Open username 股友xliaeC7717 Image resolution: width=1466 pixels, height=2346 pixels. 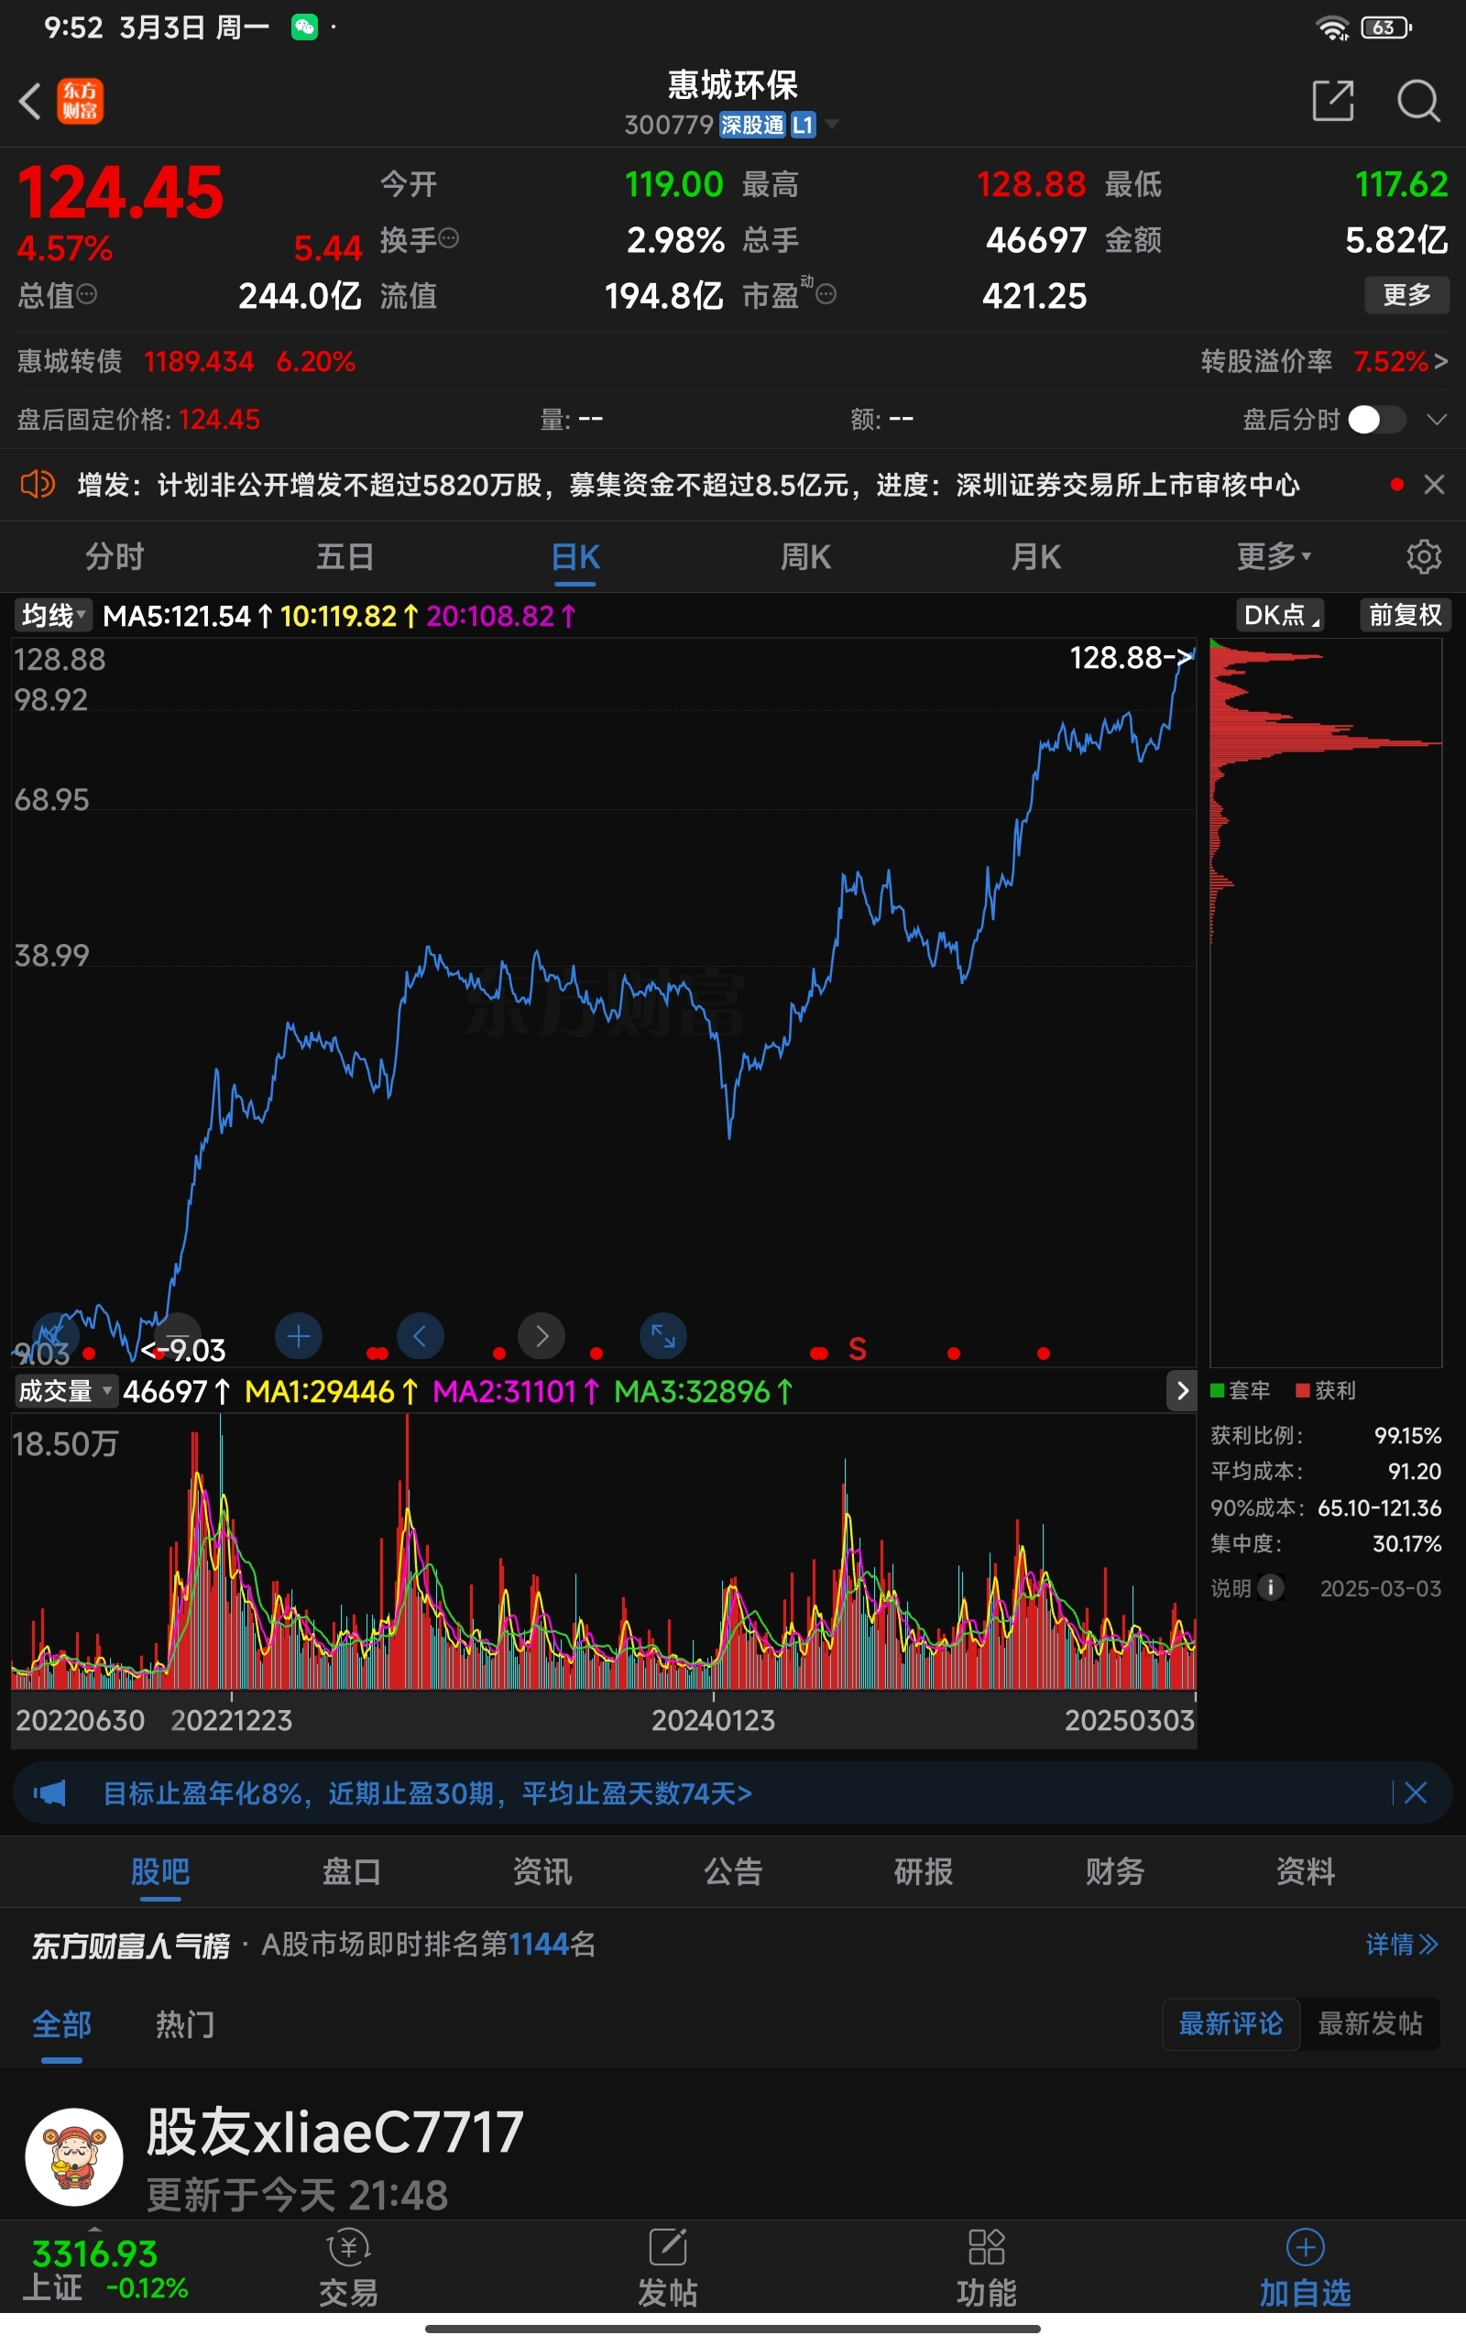tap(334, 2132)
